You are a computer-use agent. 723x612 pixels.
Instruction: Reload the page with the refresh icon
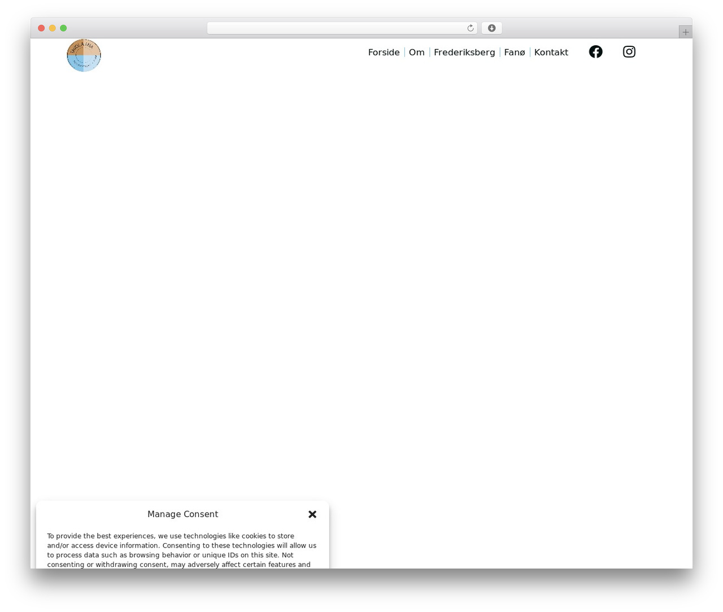(470, 28)
